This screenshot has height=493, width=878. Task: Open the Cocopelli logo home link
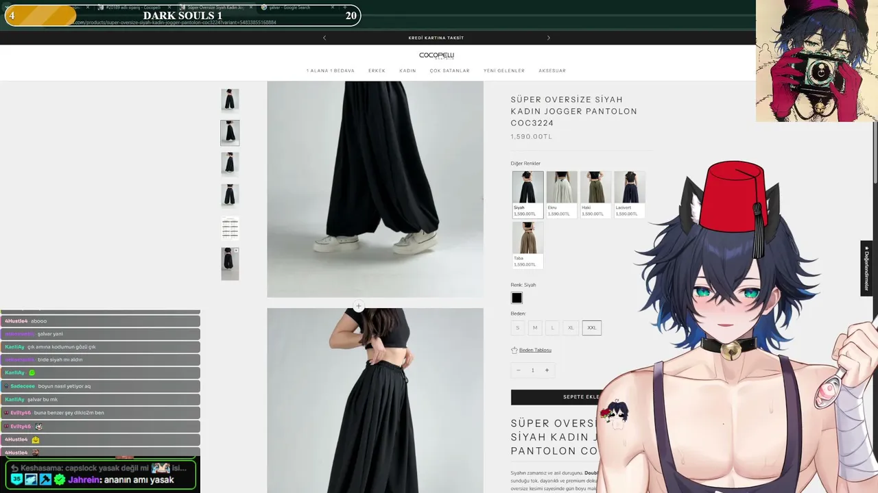pyautogui.click(x=436, y=55)
